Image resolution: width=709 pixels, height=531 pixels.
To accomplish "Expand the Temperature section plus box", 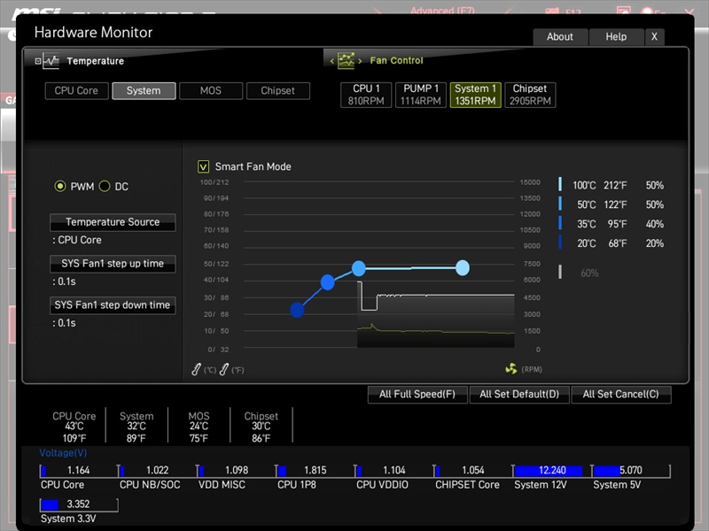I will pyautogui.click(x=38, y=61).
